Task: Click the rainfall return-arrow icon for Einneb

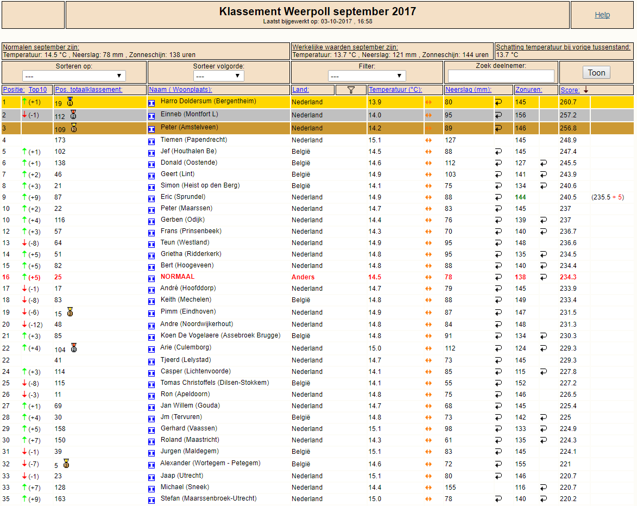Action: 499,115
